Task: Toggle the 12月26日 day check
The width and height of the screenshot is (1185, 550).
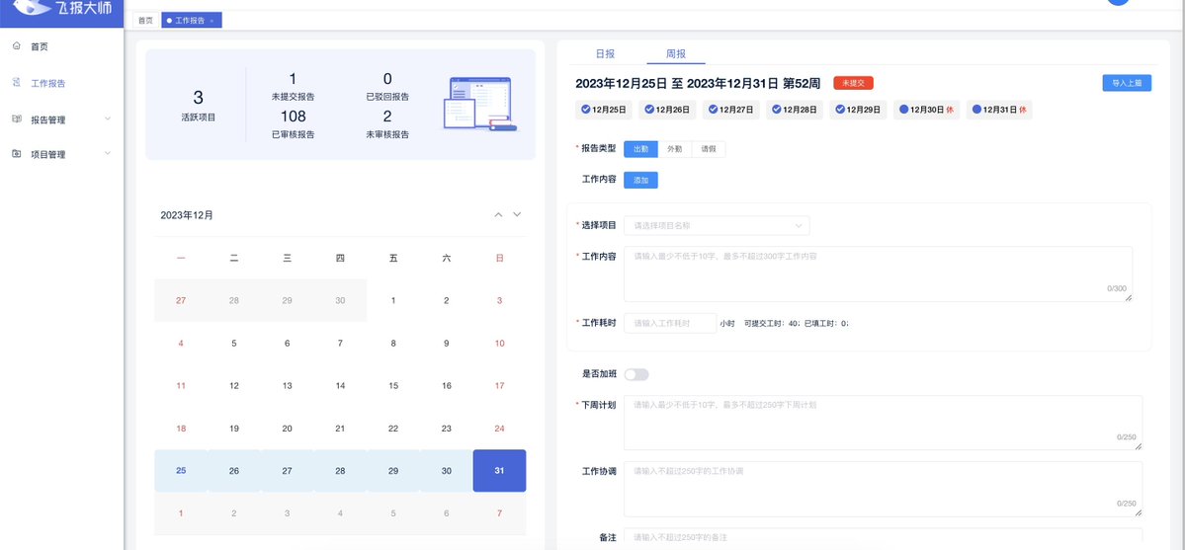Action: click(x=649, y=110)
